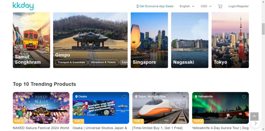This screenshot has height=131, width=265.
Task: Open the Tokyo destination card
Action: (230, 40)
